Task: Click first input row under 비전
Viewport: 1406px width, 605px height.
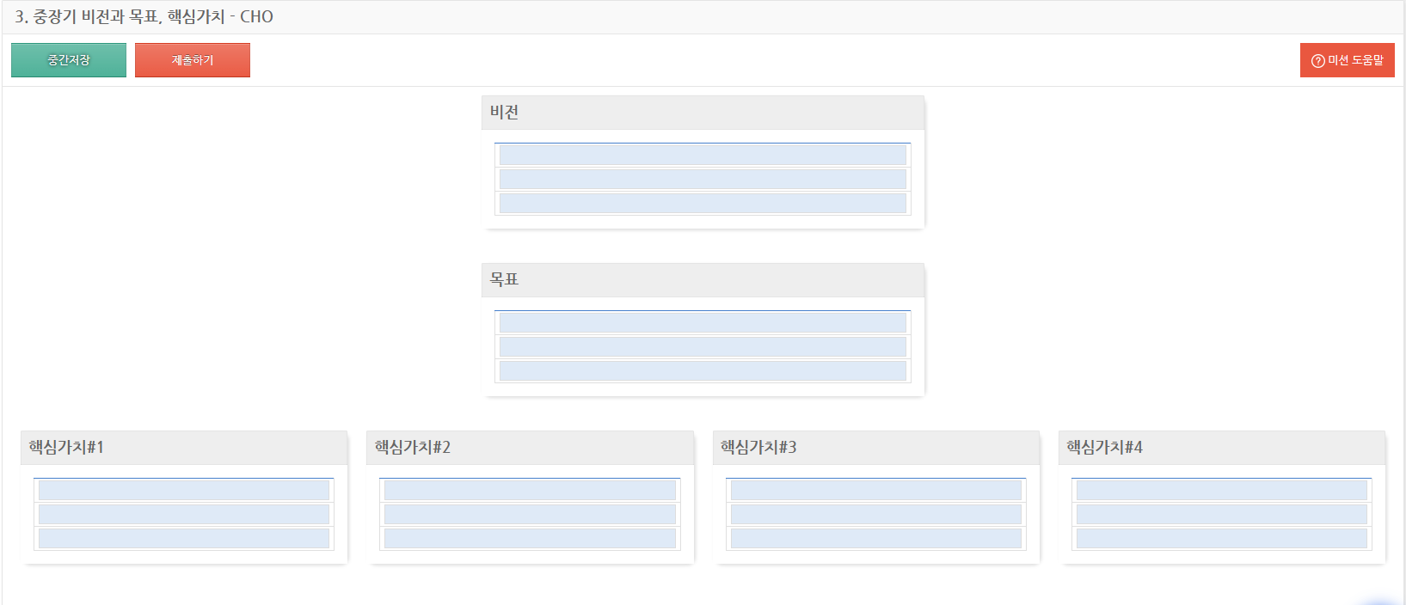Action: 703,155
